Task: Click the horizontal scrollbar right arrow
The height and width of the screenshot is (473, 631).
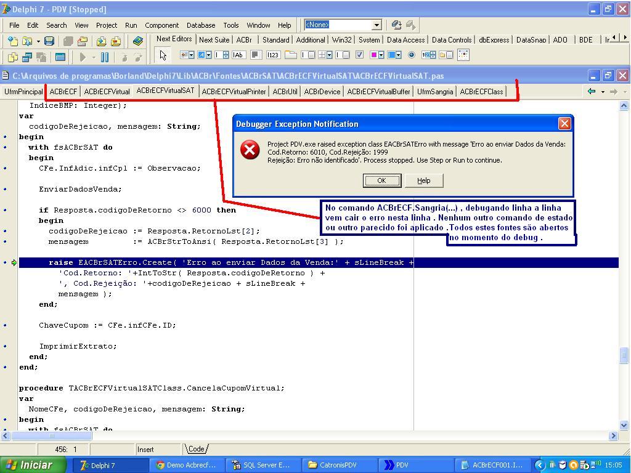Action: tap(614, 435)
